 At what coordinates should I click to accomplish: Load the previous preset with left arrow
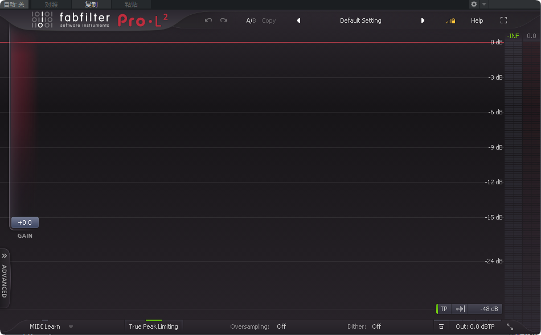click(299, 20)
